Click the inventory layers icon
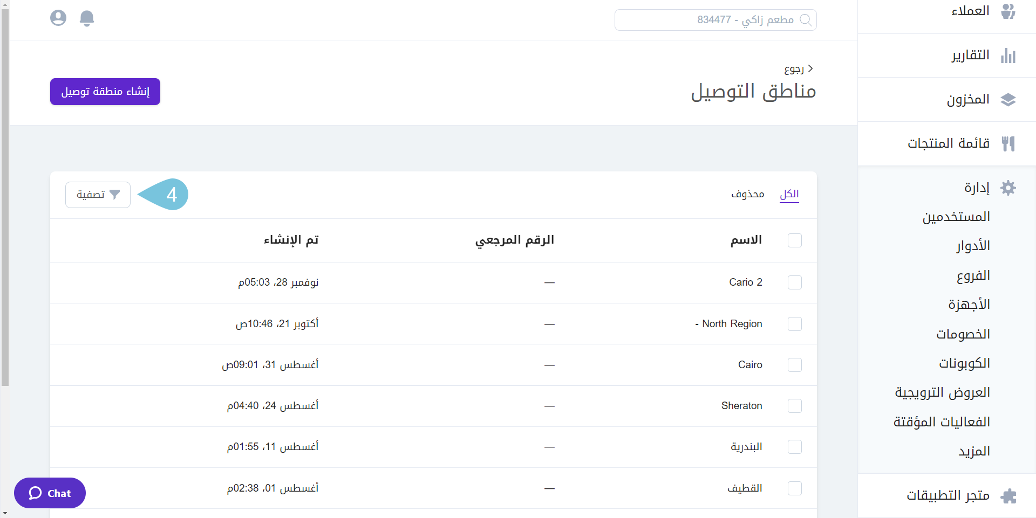Screen dimensions: 1036x518 1008,100
